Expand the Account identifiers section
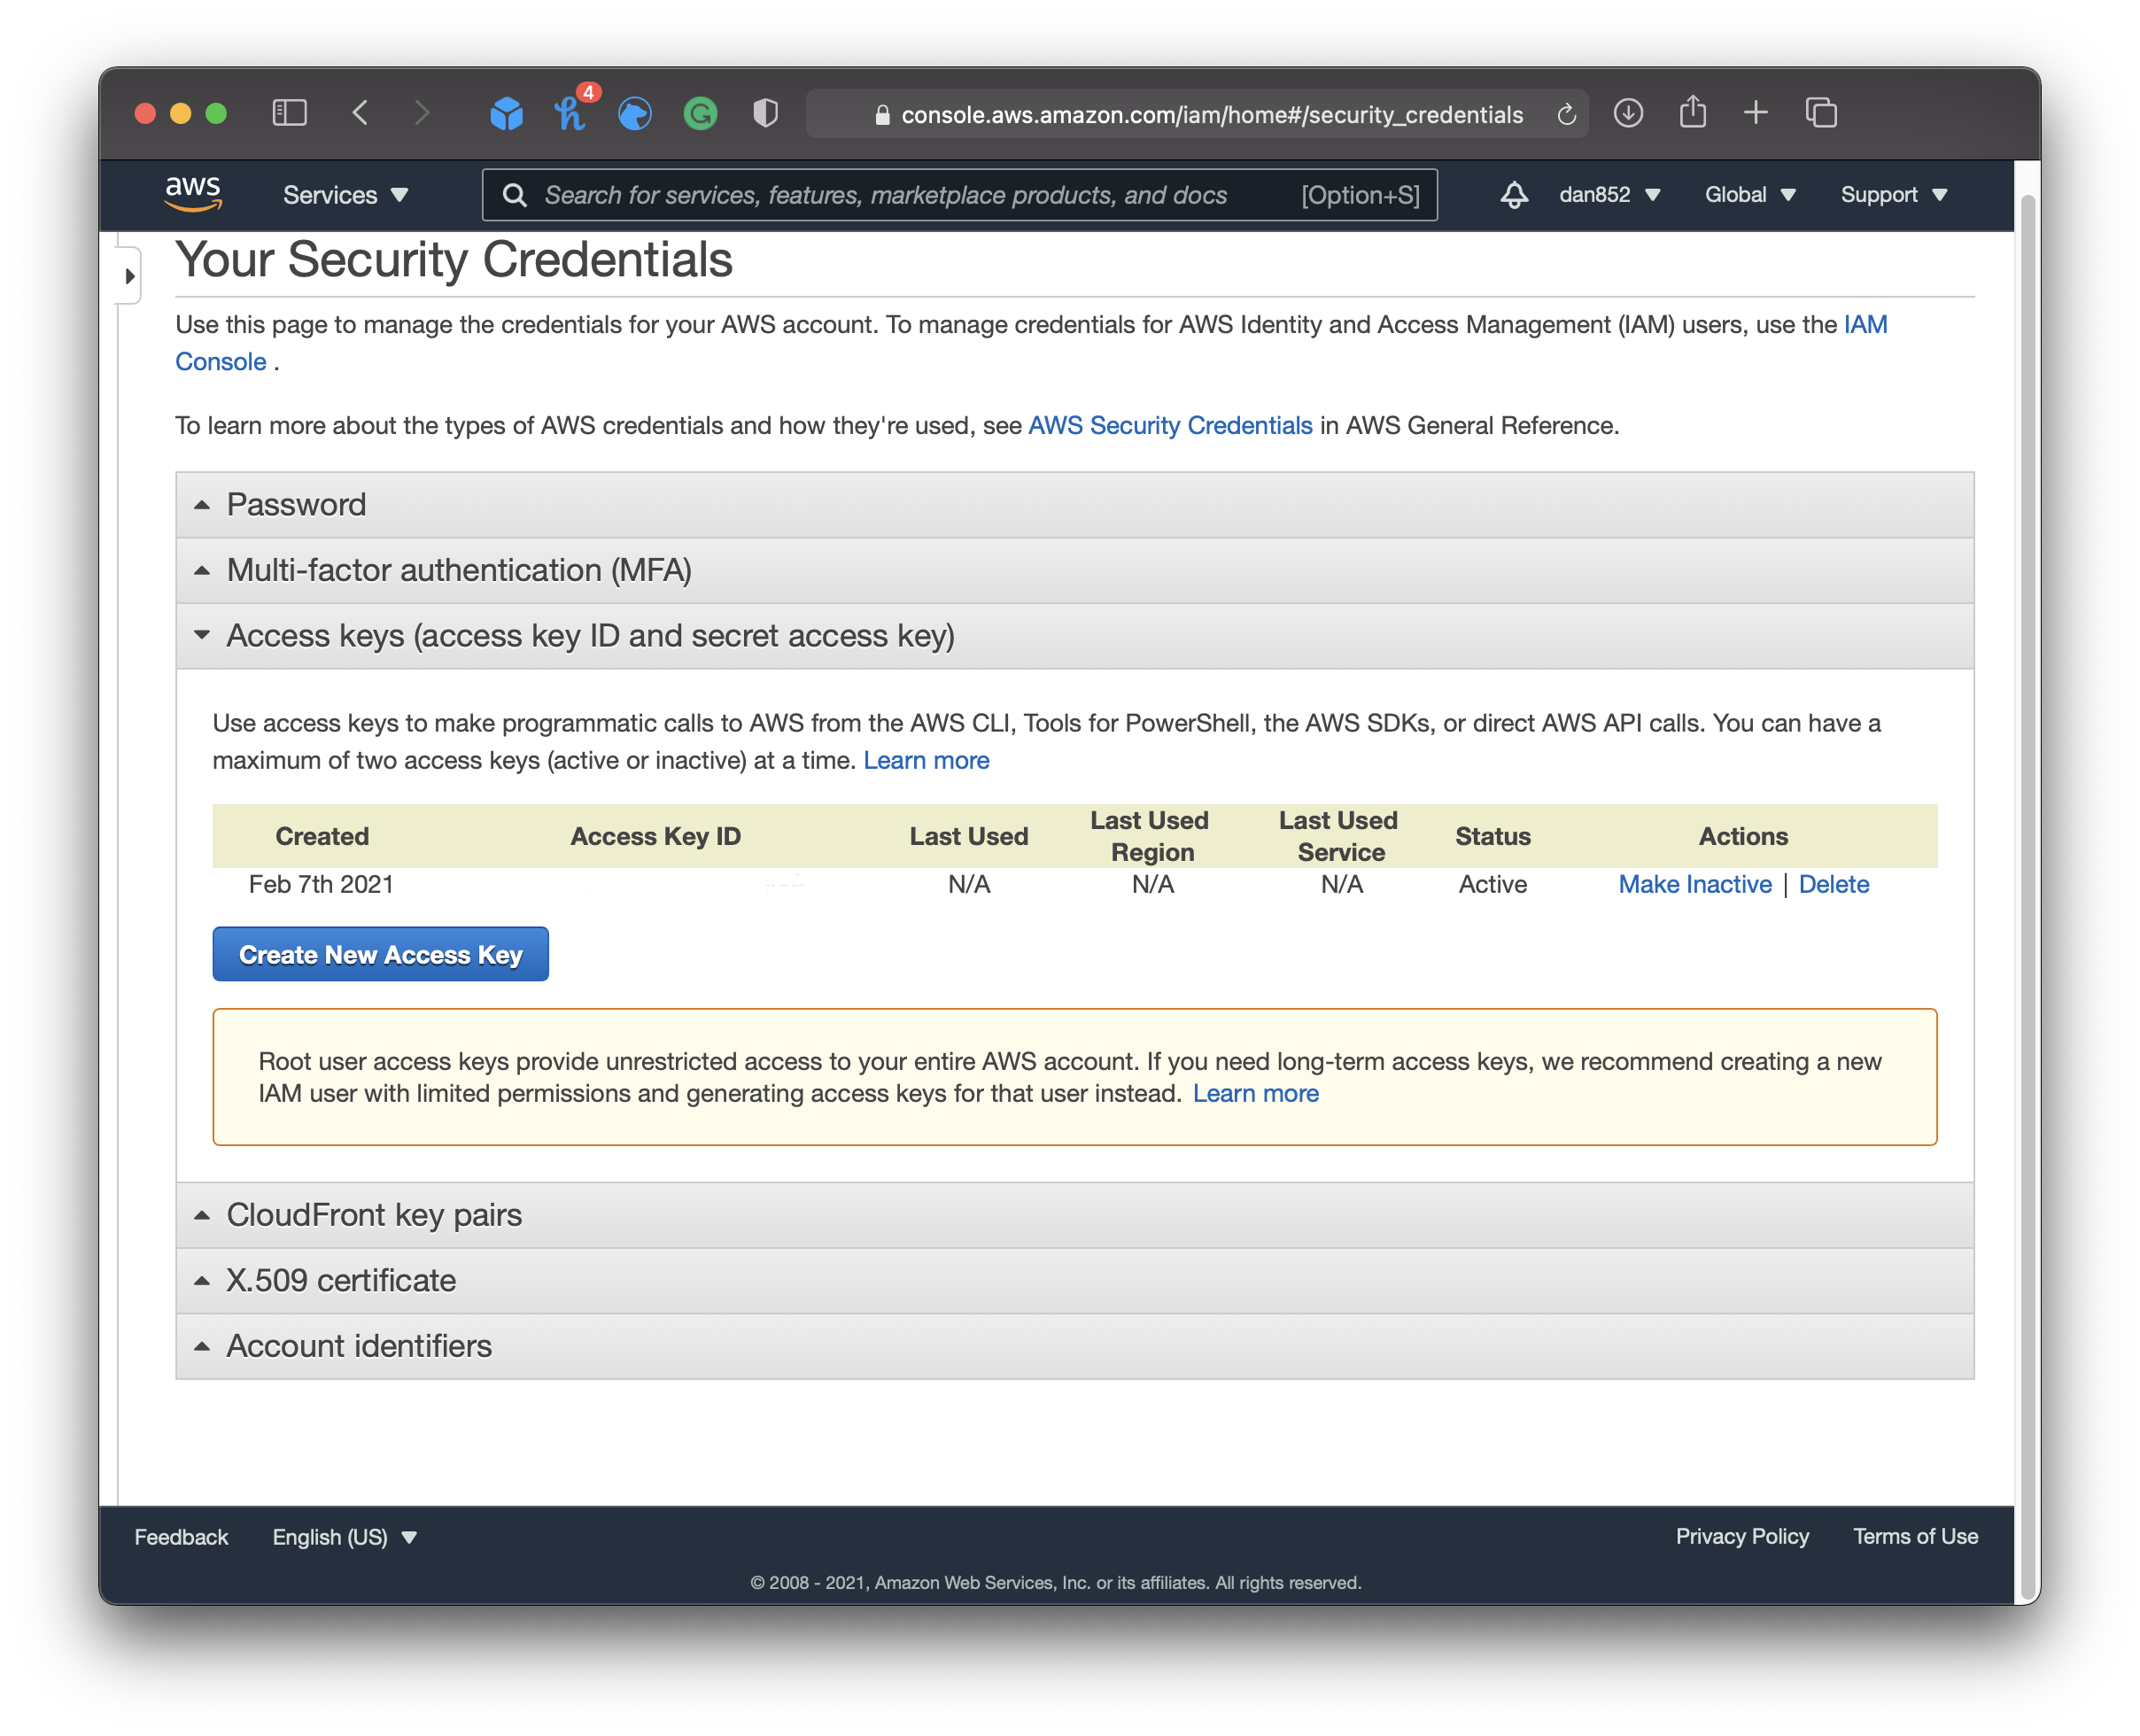2140x1736 pixels. pos(1074,1346)
